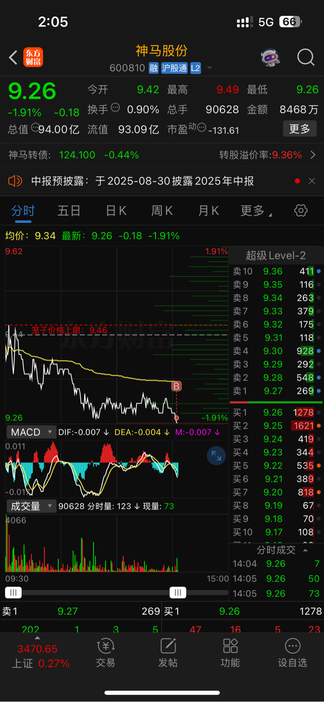
Task: Add to watchlist via 设自选
Action: pyautogui.click(x=292, y=653)
